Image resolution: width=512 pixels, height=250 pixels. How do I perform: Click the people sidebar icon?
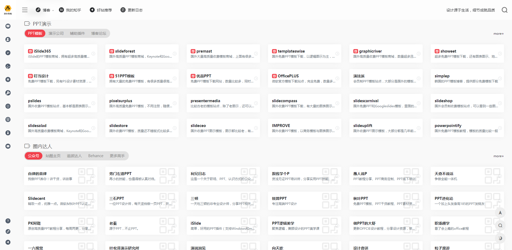(8, 39)
